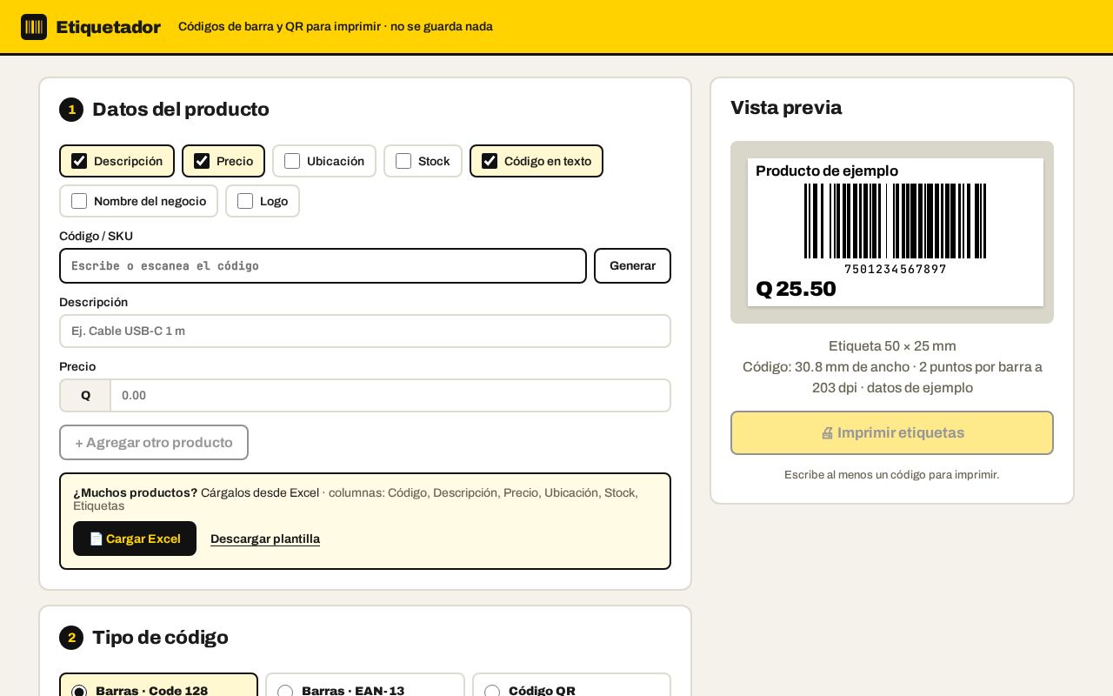Enable the Stock checkbox
Screen dimensions: 1113x696
(x=403, y=161)
